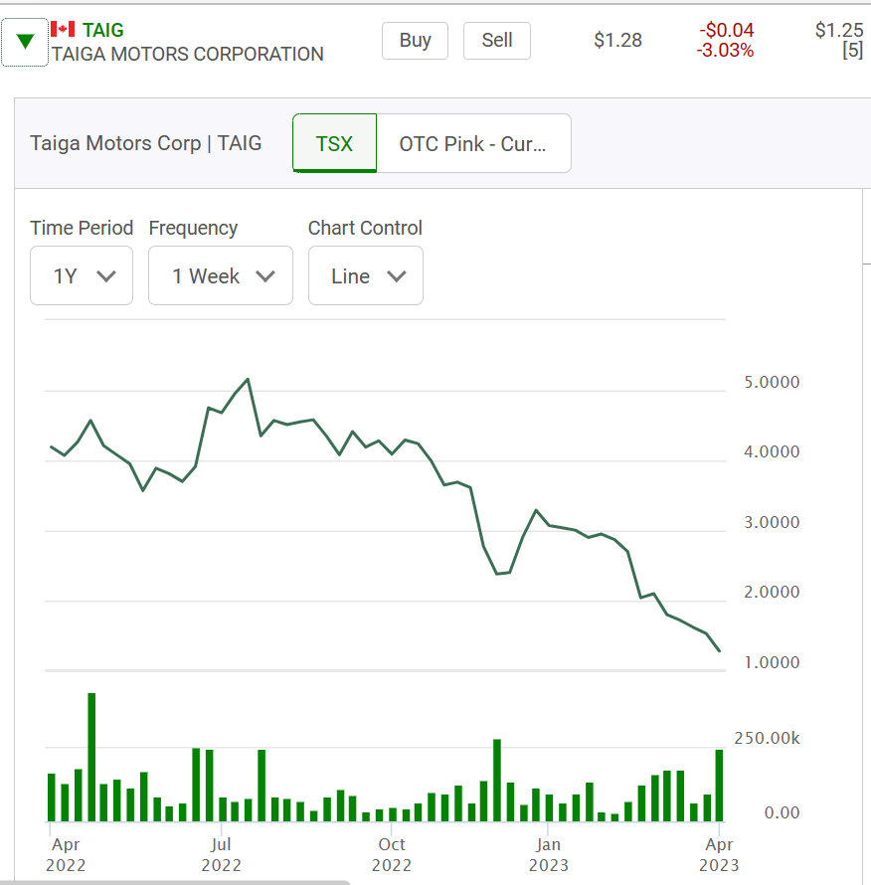Click the 1.0000 price axis label

tap(772, 662)
